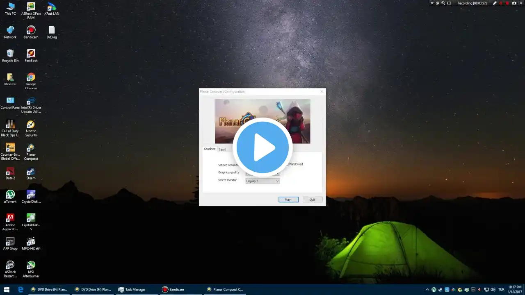Open the Planar Conquest desktop icon
This screenshot has height=295, width=525.
click(31, 152)
